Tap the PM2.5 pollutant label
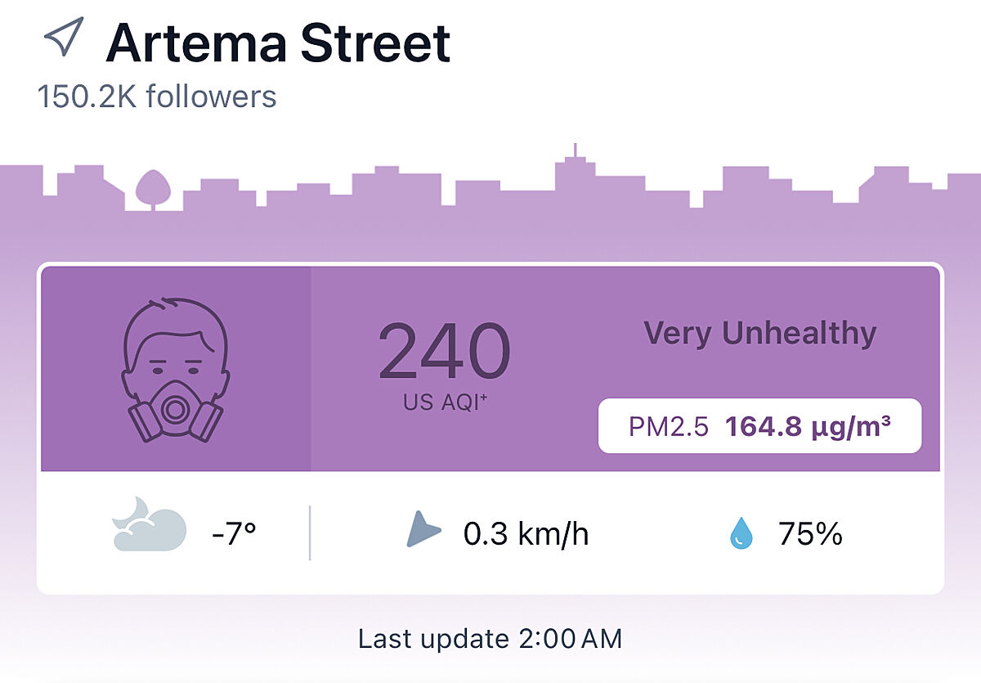This screenshot has width=981, height=683. tap(669, 426)
